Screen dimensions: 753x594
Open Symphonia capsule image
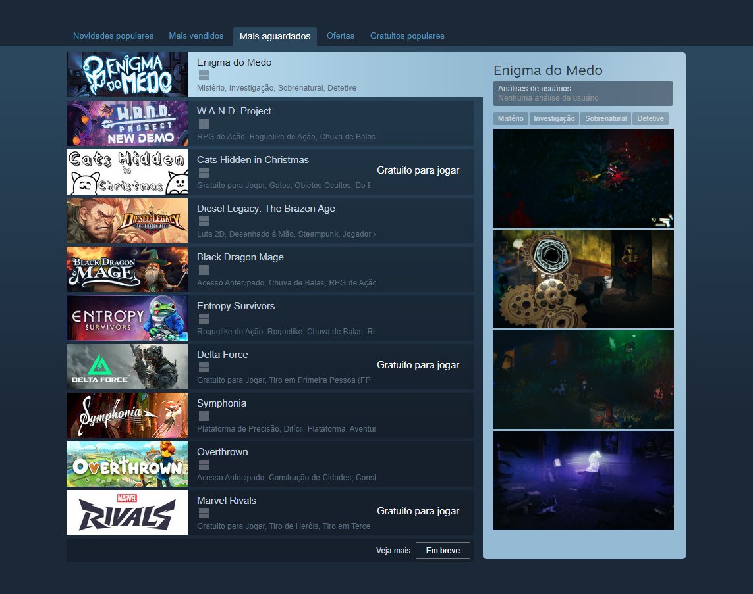(127, 415)
